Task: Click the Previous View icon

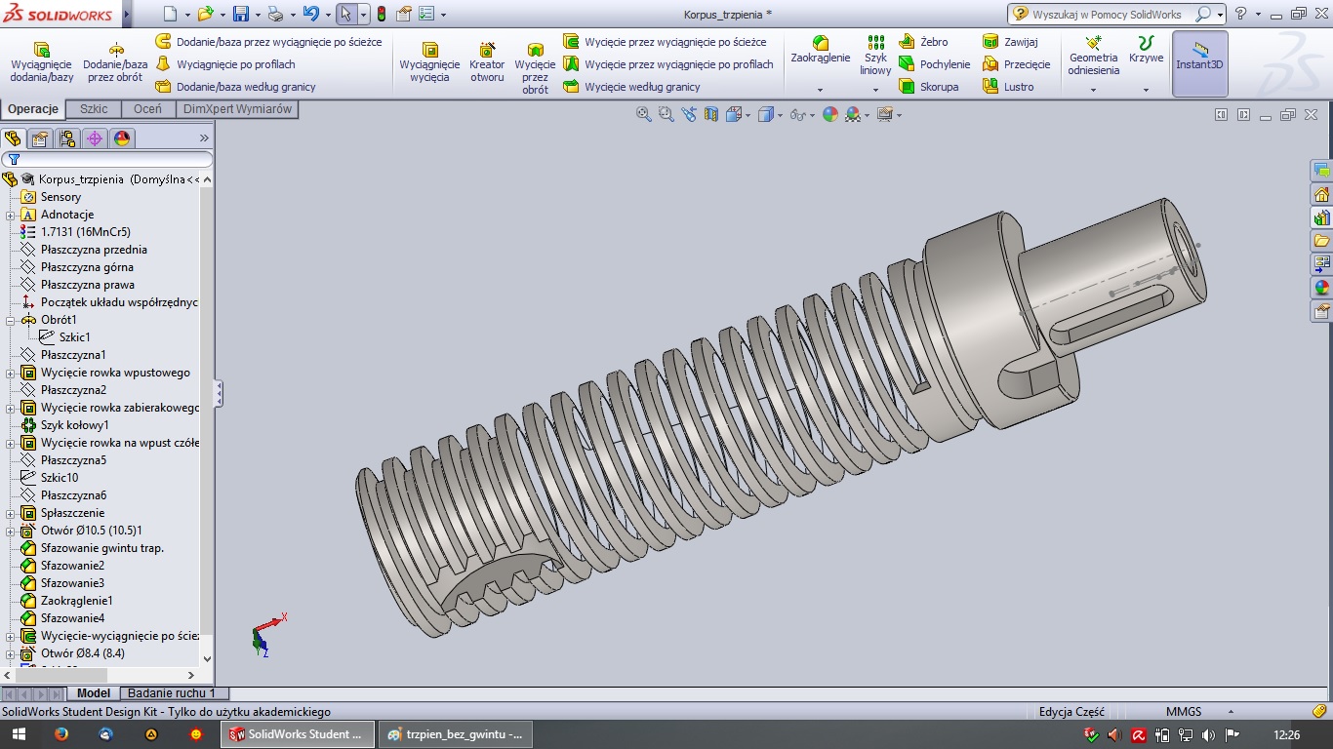Action: 689,114
